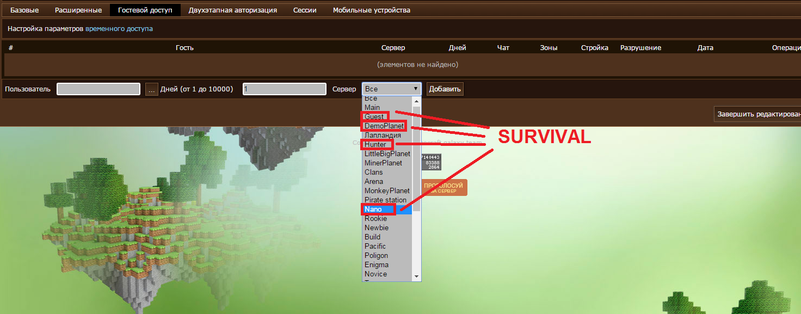801x314 pixels.
Task: Select Hunter server option
Action: pos(387,144)
